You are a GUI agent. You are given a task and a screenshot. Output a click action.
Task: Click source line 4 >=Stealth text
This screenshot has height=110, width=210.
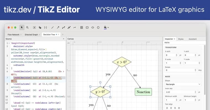click(x=19, y=65)
